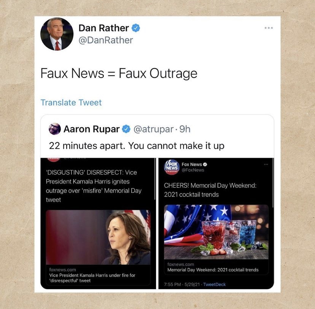Click the Dan Rather display name

coord(103,28)
